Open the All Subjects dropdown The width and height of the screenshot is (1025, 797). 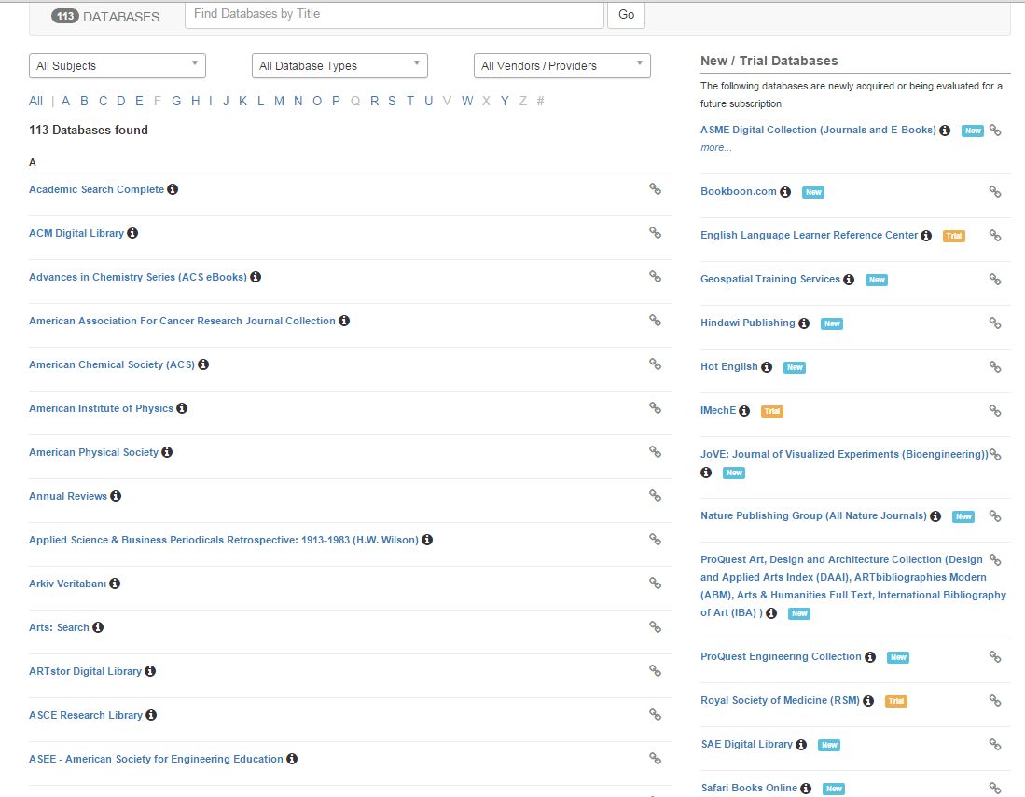(118, 65)
